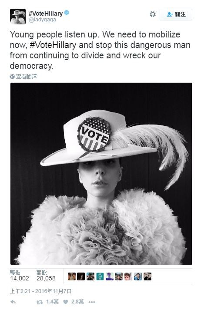Click the tweet timestamp 上午2:21 - 2016年11月7日
Image resolution: width=201 pixels, height=310 pixels.
pos(40,291)
